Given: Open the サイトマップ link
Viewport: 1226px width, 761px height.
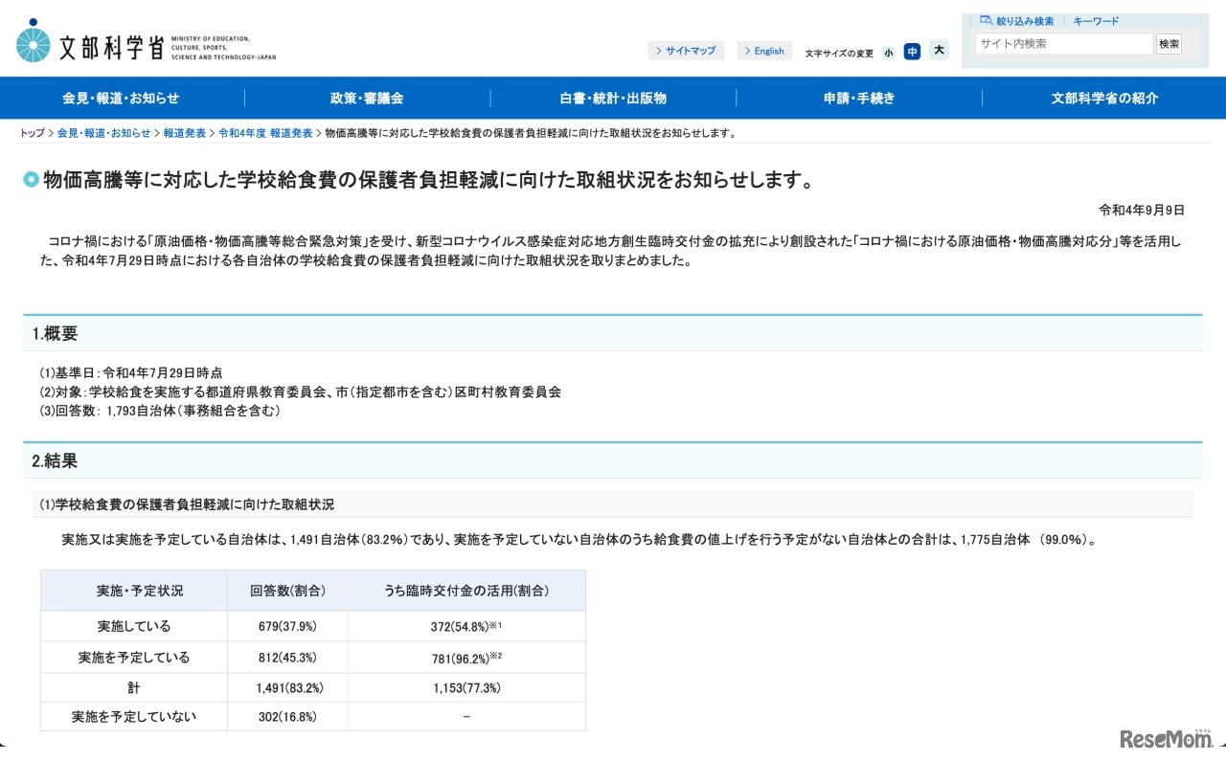Looking at the screenshot, I should point(686,51).
